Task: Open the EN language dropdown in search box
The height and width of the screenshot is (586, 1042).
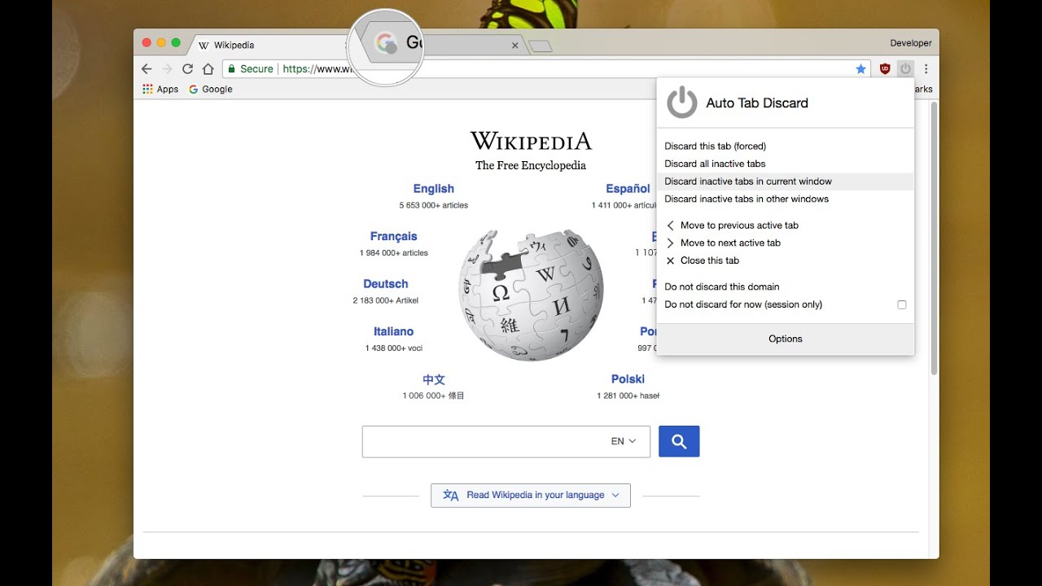Action: [624, 441]
